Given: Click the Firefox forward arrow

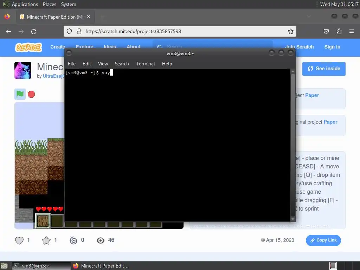Looking at the screenshot, I should point(21,31).
